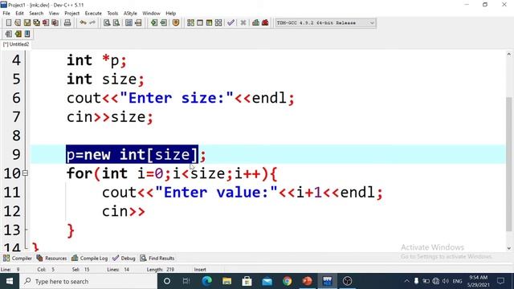Switch to the Compile Log tab
514x289 pixels.
(89, 258)
